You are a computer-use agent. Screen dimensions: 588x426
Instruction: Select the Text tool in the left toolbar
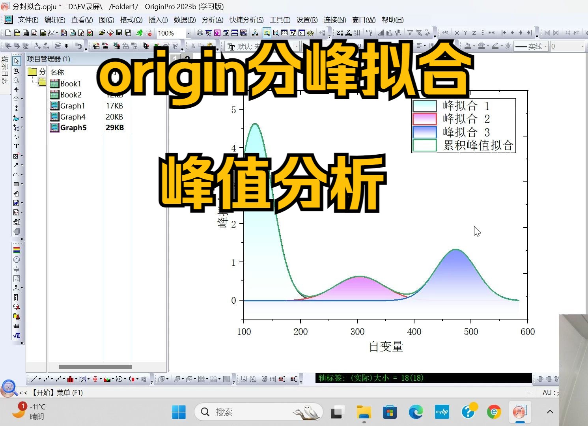pyautogui.click(x=17, y=146)
